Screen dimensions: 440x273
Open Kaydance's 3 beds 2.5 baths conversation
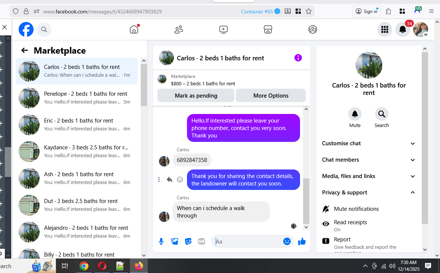click(x=77, y=152)
